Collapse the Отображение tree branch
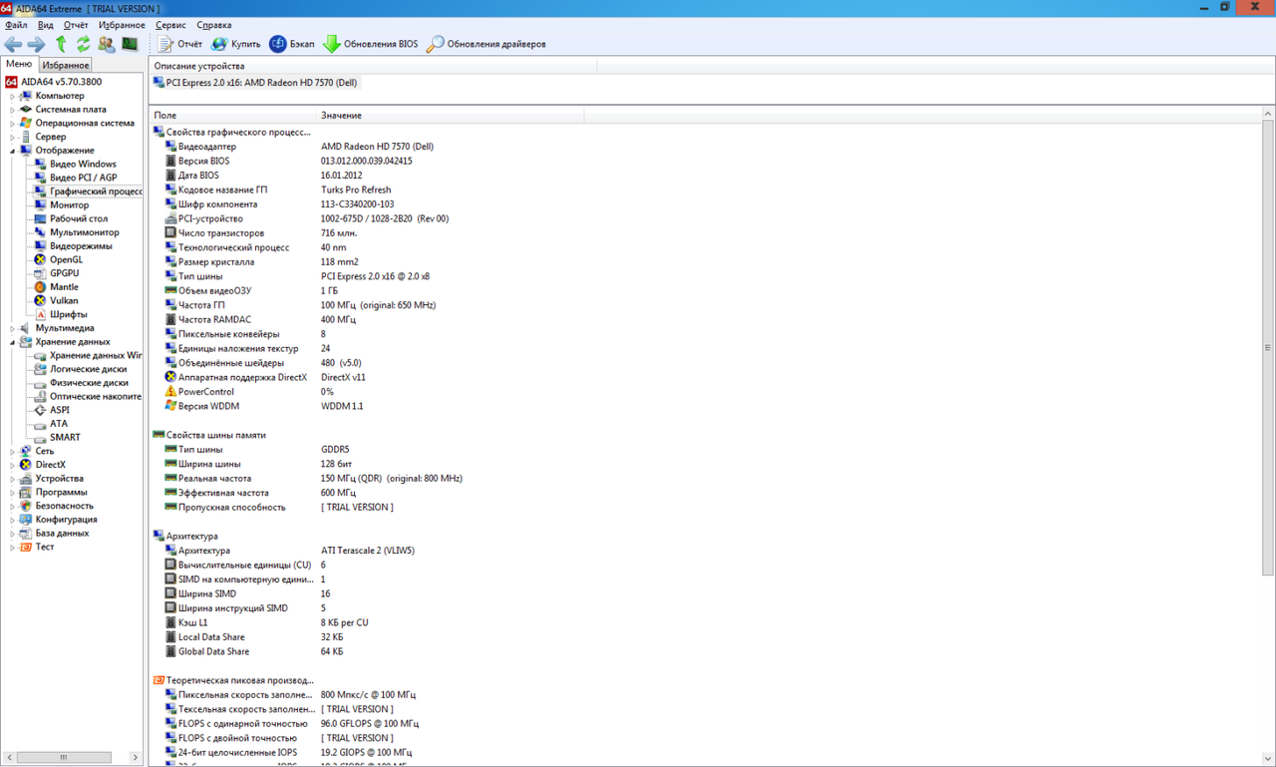The width and height of the screenshot is (1276, 767). (10, 150)
